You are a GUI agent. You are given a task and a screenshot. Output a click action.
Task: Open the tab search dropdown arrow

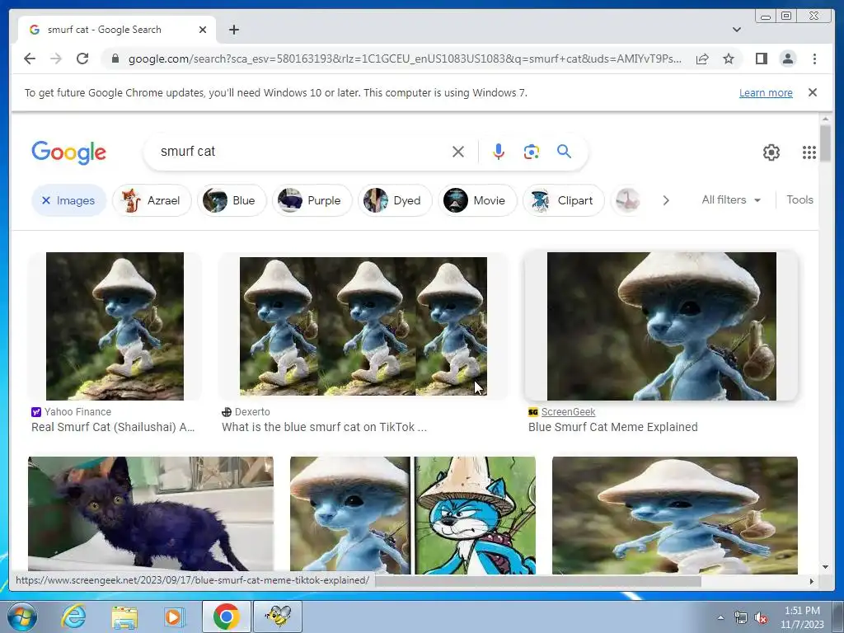pos(736,30)
